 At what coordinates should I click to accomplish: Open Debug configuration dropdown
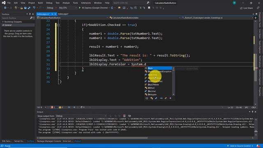click(51, 8)
